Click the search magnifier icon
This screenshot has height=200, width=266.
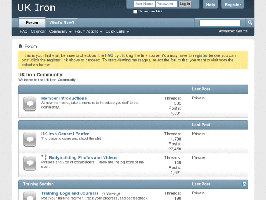(x=250, y=23)
